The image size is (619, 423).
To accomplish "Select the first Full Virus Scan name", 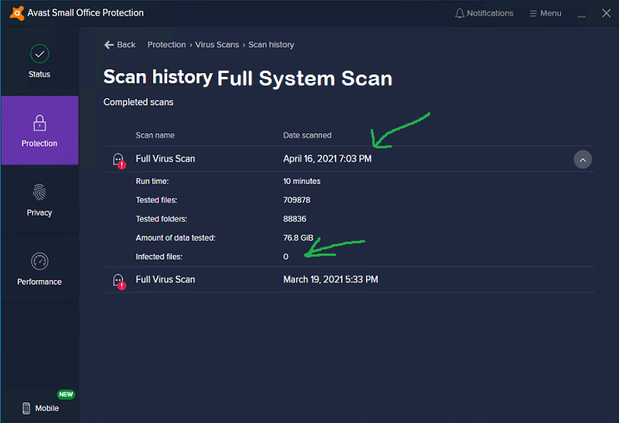I will point(166,159).
